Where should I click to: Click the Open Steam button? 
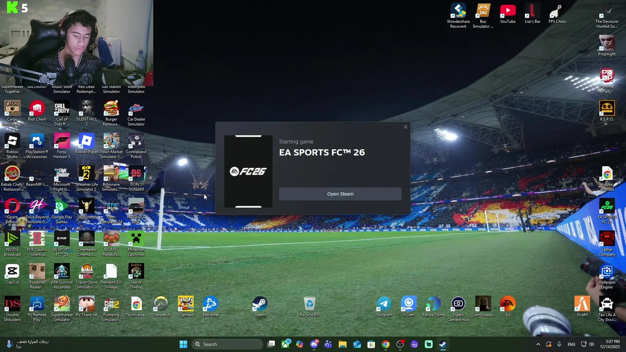pos(340,194)
